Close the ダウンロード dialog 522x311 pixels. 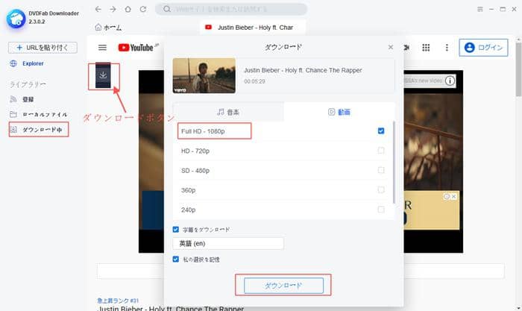390,47
